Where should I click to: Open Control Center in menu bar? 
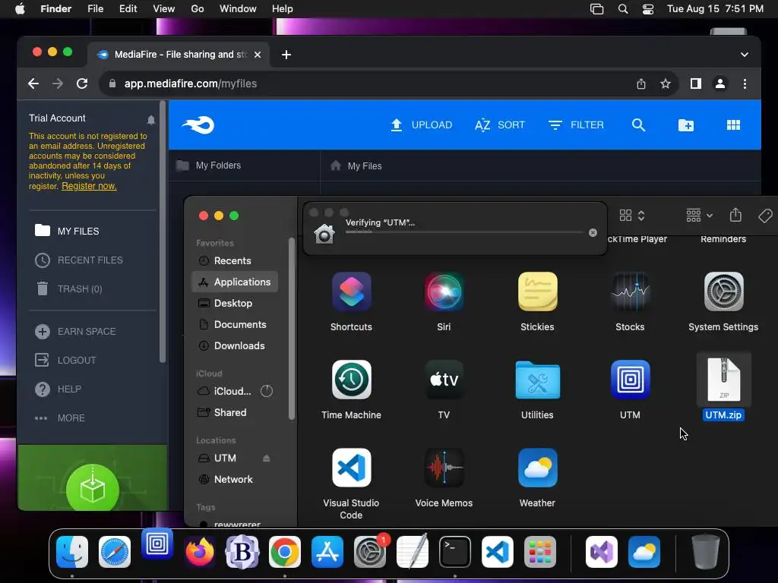[x=647, y=9]
